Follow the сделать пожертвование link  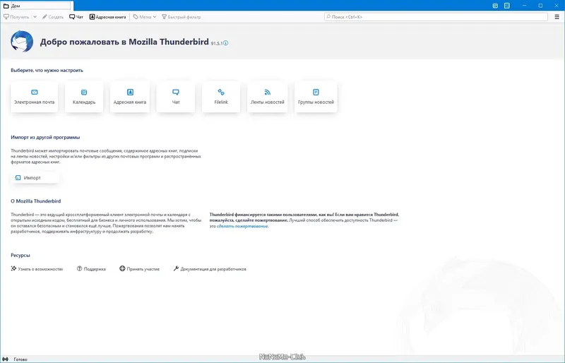pos(242,226)
